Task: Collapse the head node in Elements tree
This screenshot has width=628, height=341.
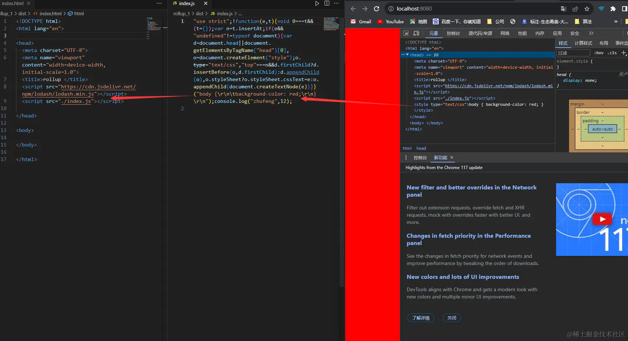Action: click(x=407, y=55)
